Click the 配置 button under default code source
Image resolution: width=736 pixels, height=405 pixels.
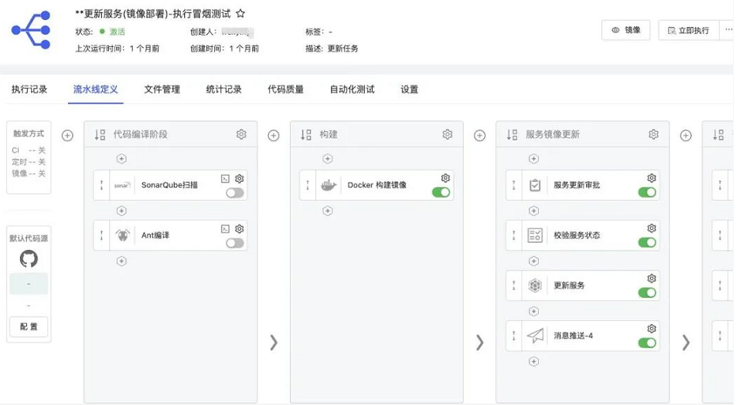click(x=29, y=326)
